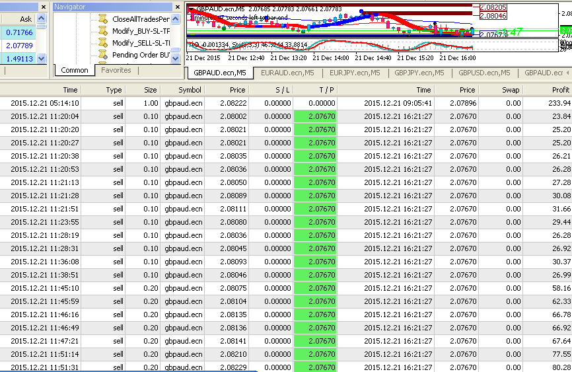Open the EURJPY.ecn,M5 chart tab
The width and height of the screenshot is (572, 372).
(355, 73)
